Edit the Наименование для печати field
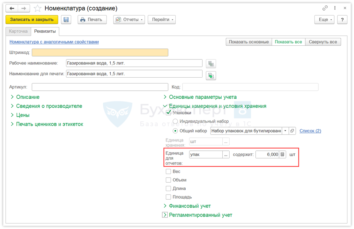The height and width of the screenshot is (229, 354). click(134, 74)
